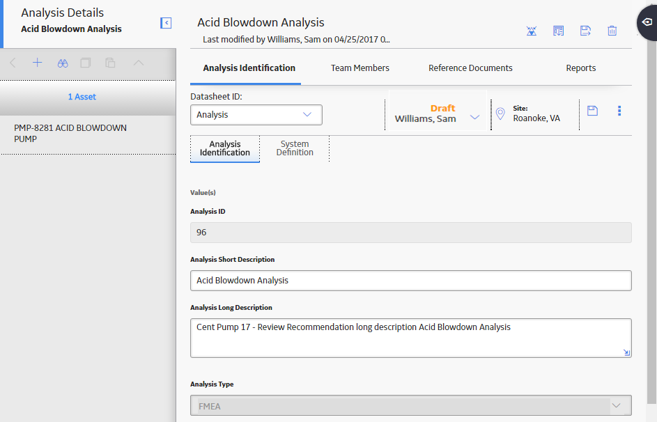Click the back arrow in the asset toolbar
This screenshot has height=422, width=657.
(x=13, y=63)
